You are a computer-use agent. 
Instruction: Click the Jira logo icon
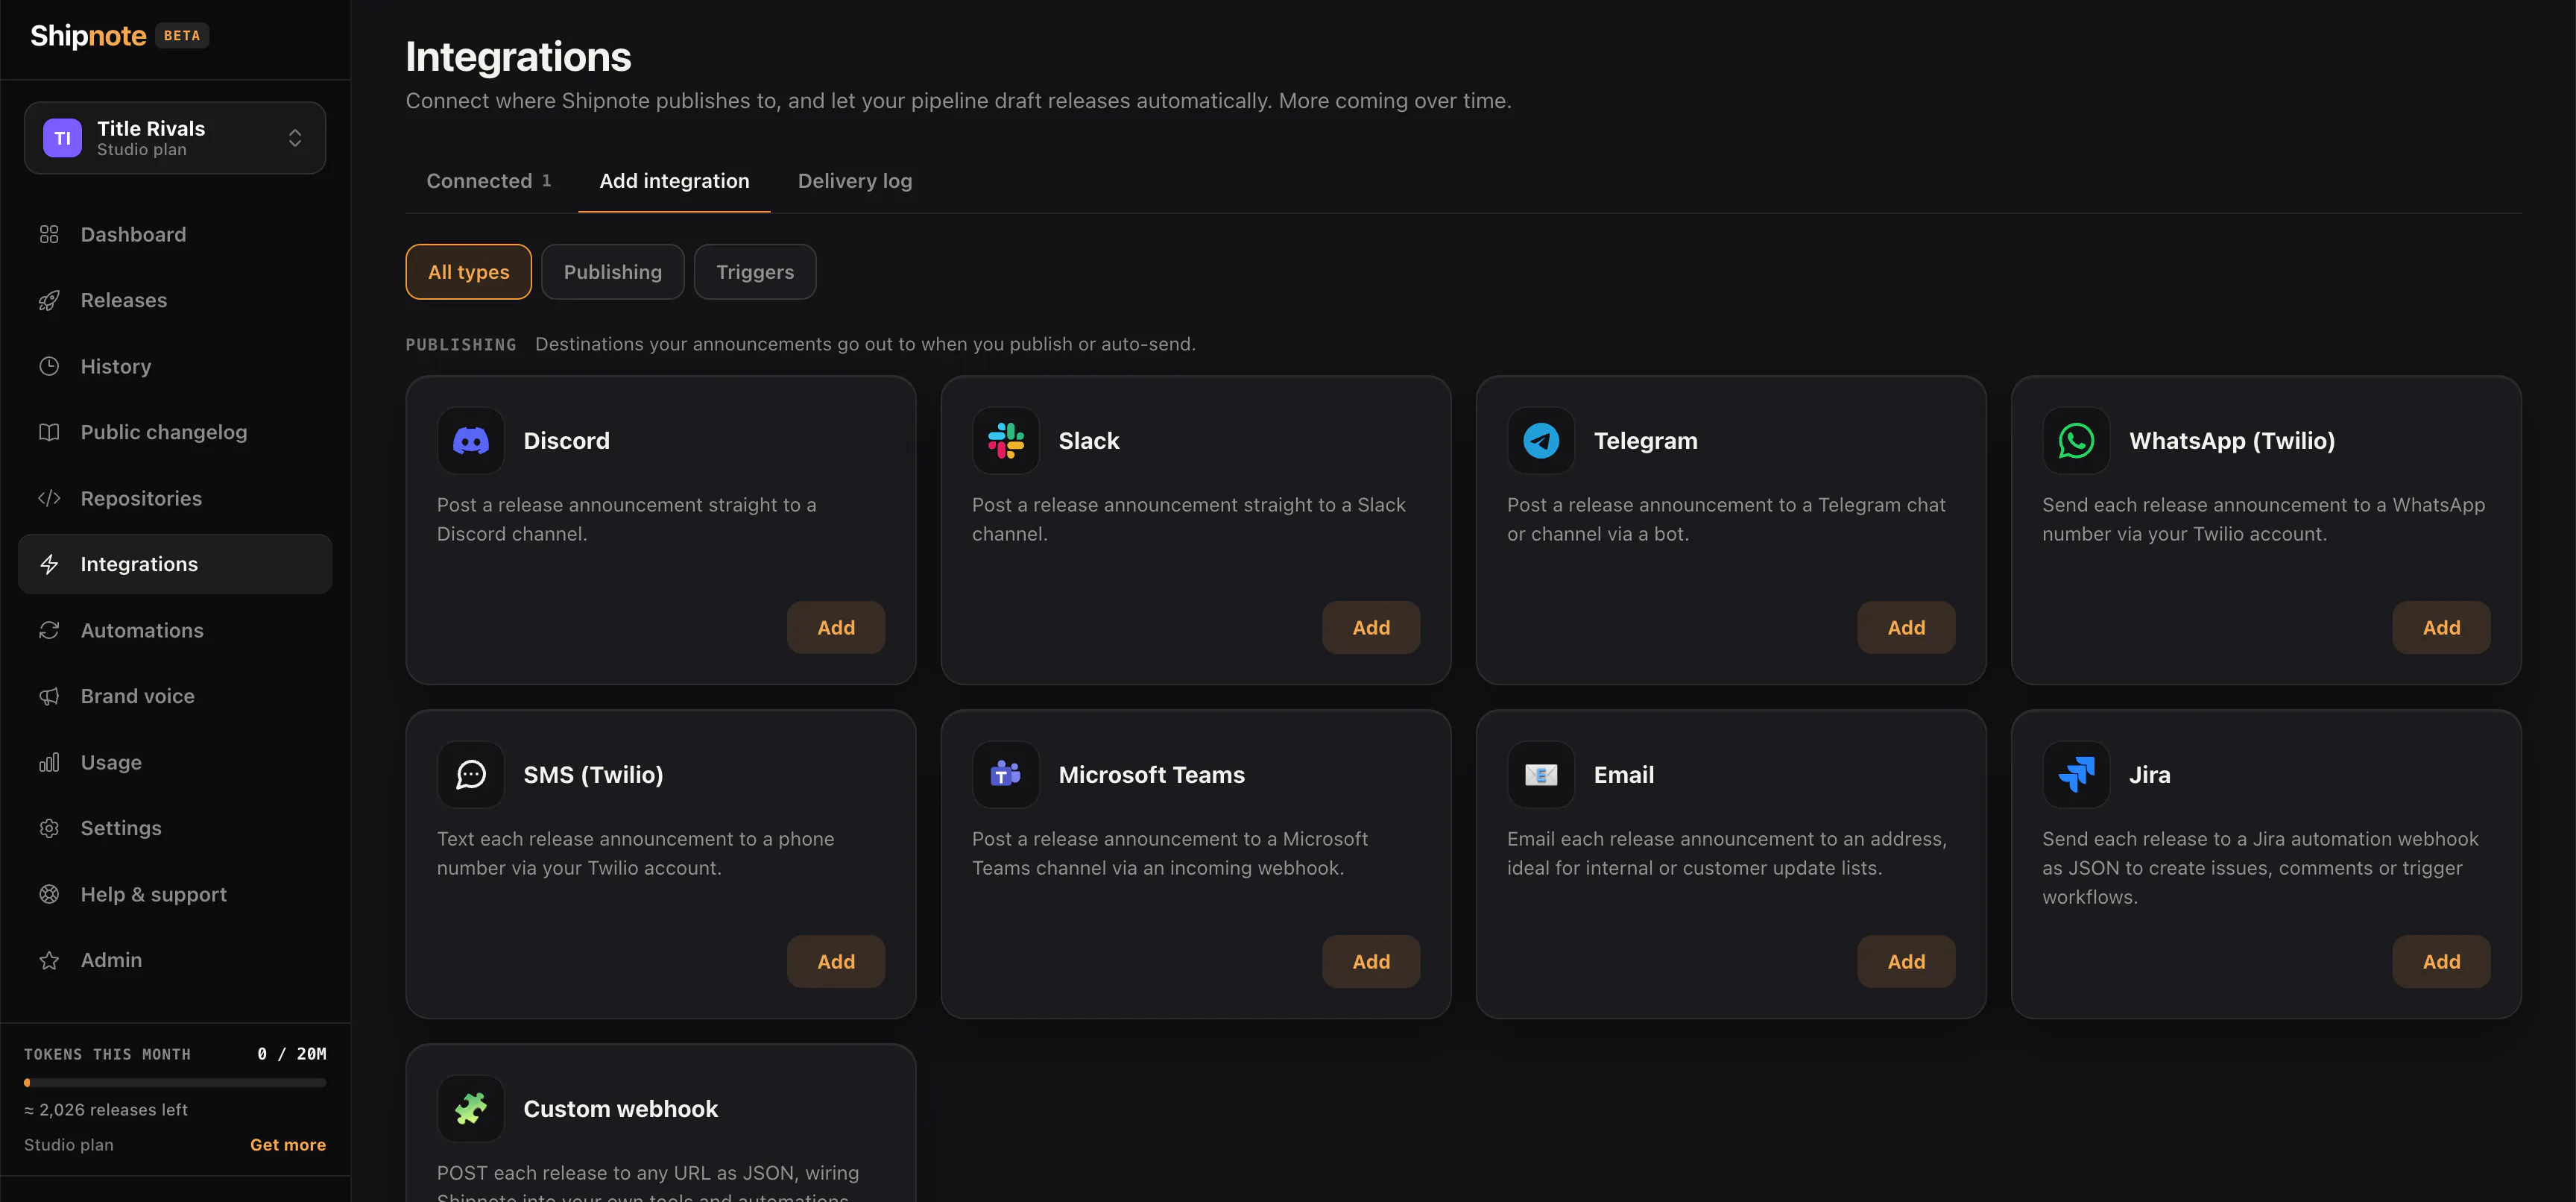2076,774
